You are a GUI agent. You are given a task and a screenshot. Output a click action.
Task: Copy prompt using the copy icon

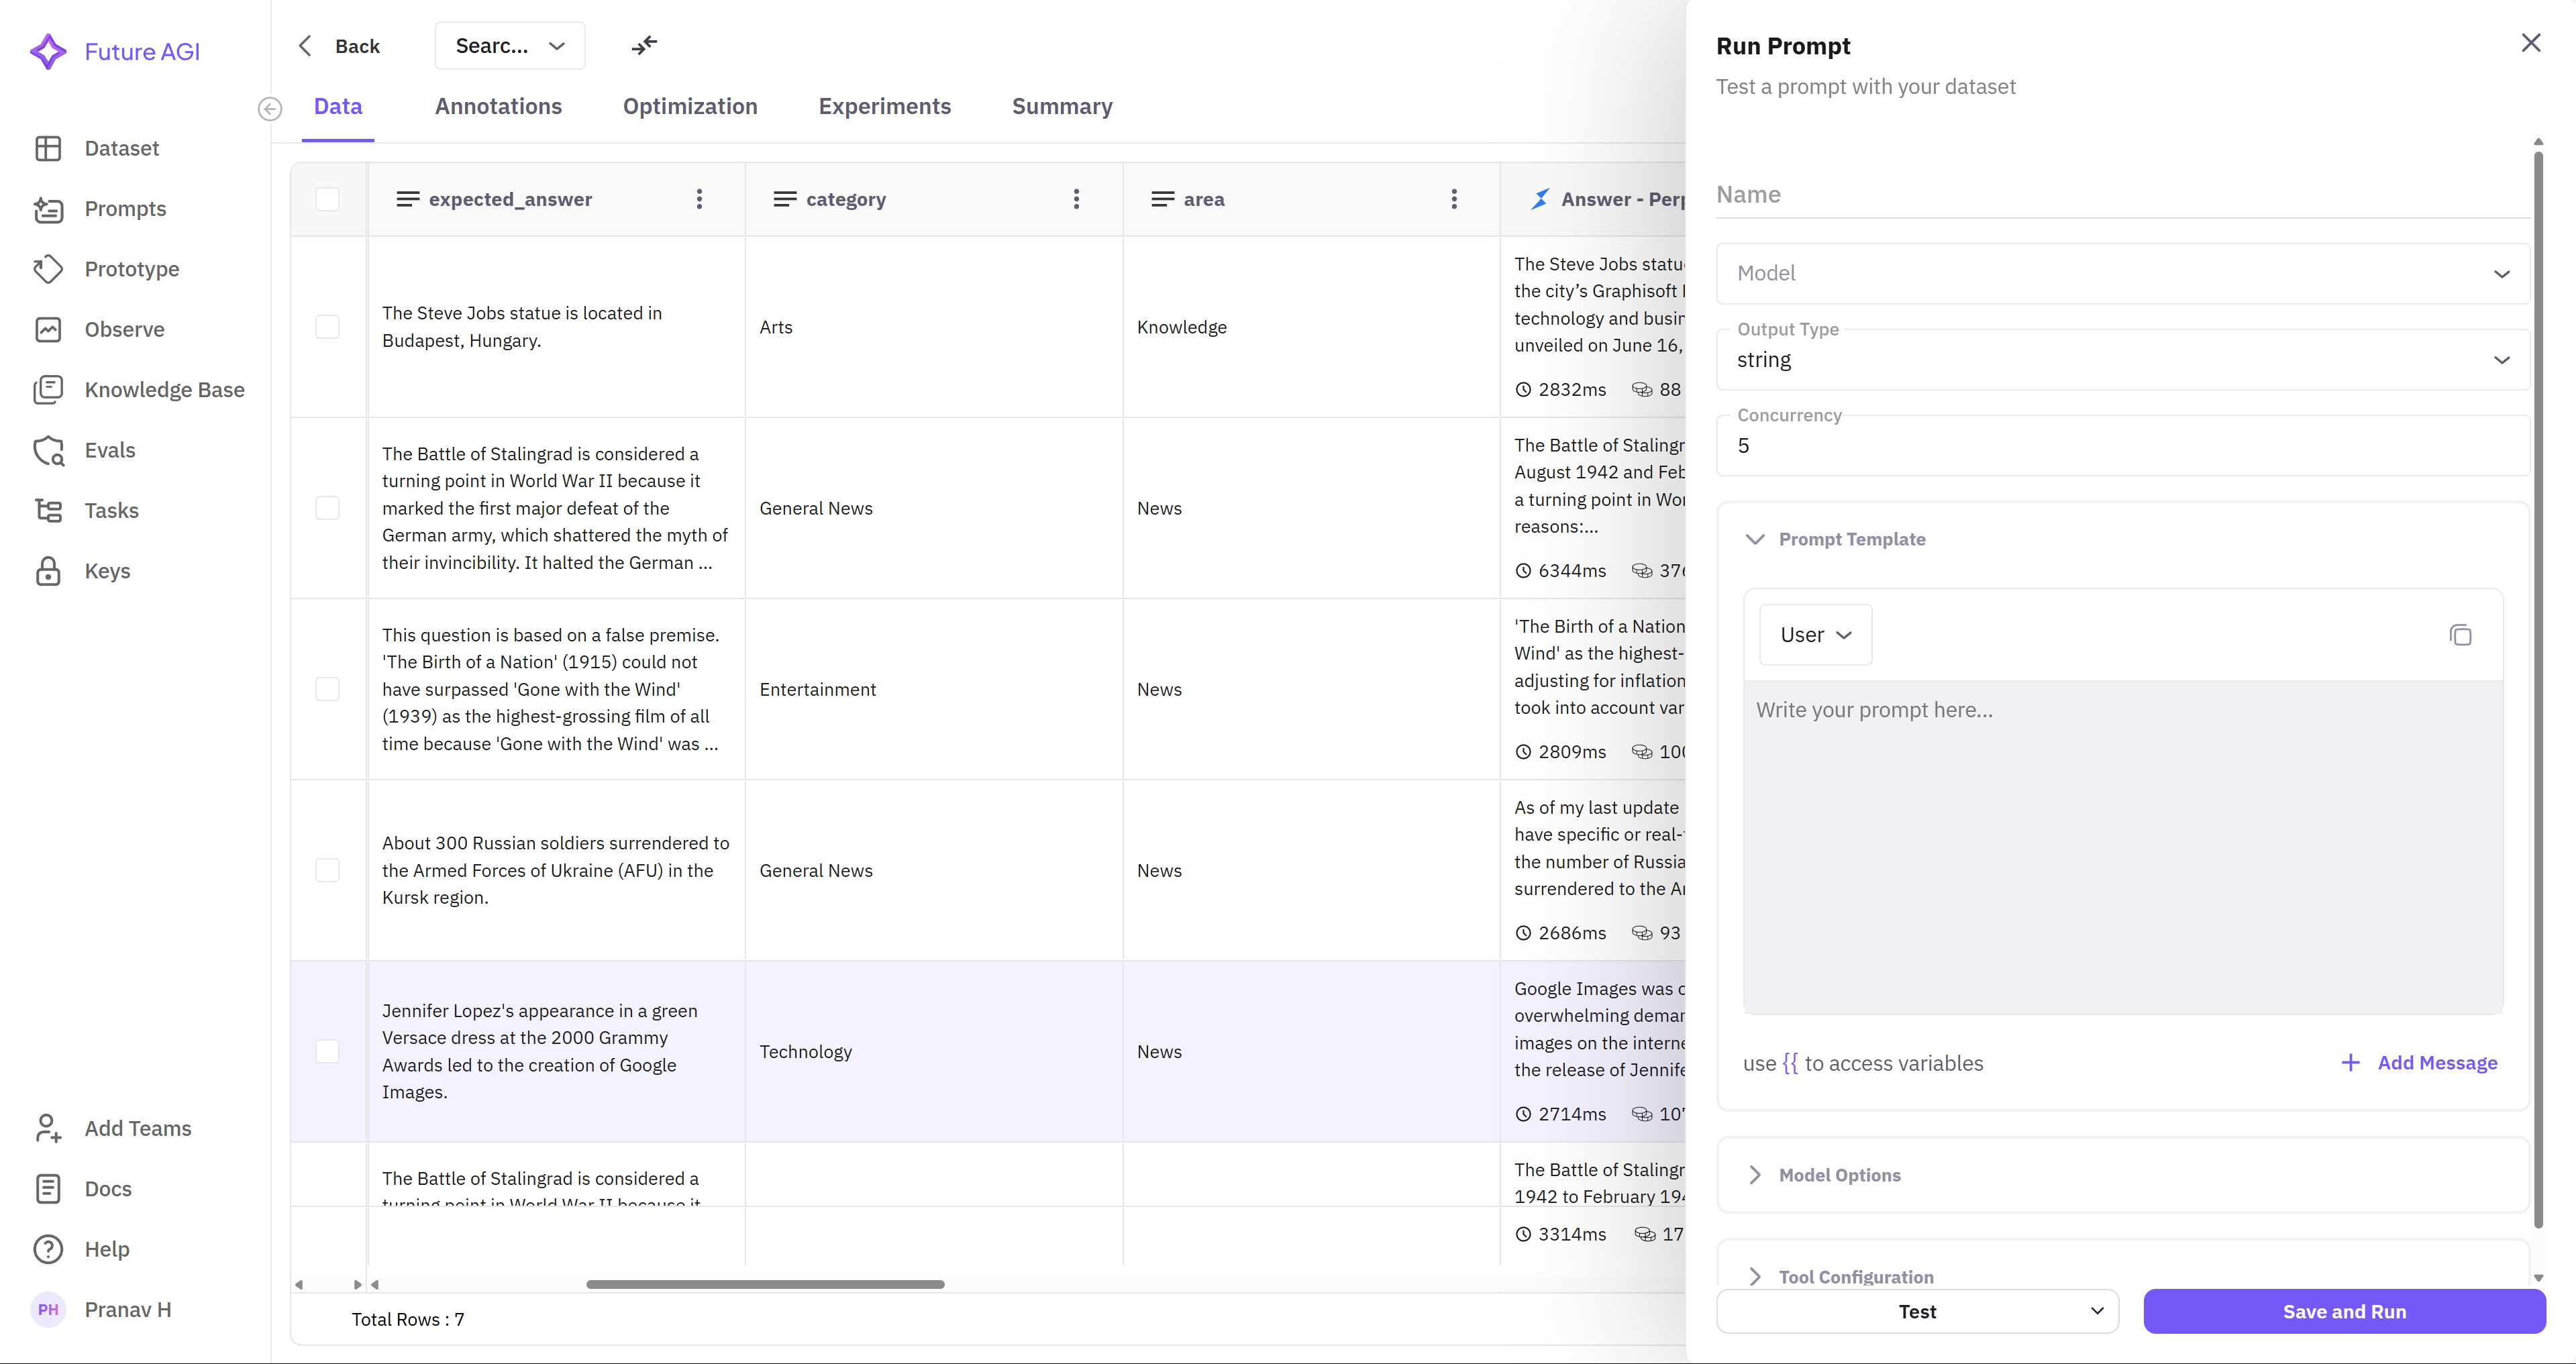pyautogui.click(x=2460, y=635)
